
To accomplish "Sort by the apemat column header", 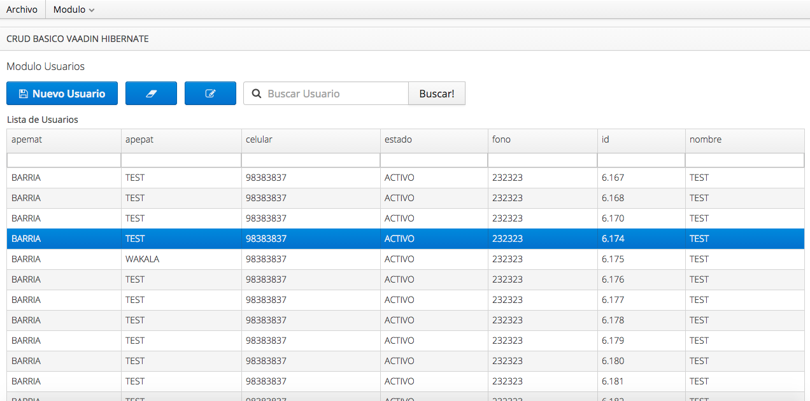I will tap(64, 139).
